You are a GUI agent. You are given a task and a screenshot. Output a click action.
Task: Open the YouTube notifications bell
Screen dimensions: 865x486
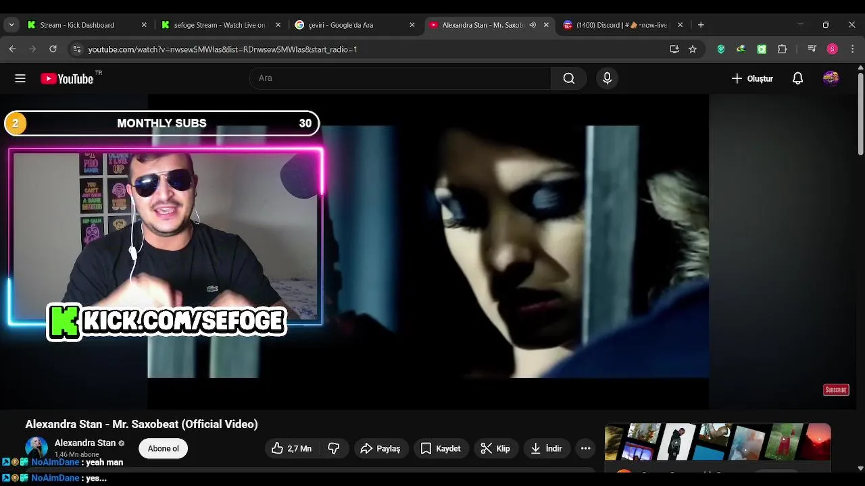[797, 78]
